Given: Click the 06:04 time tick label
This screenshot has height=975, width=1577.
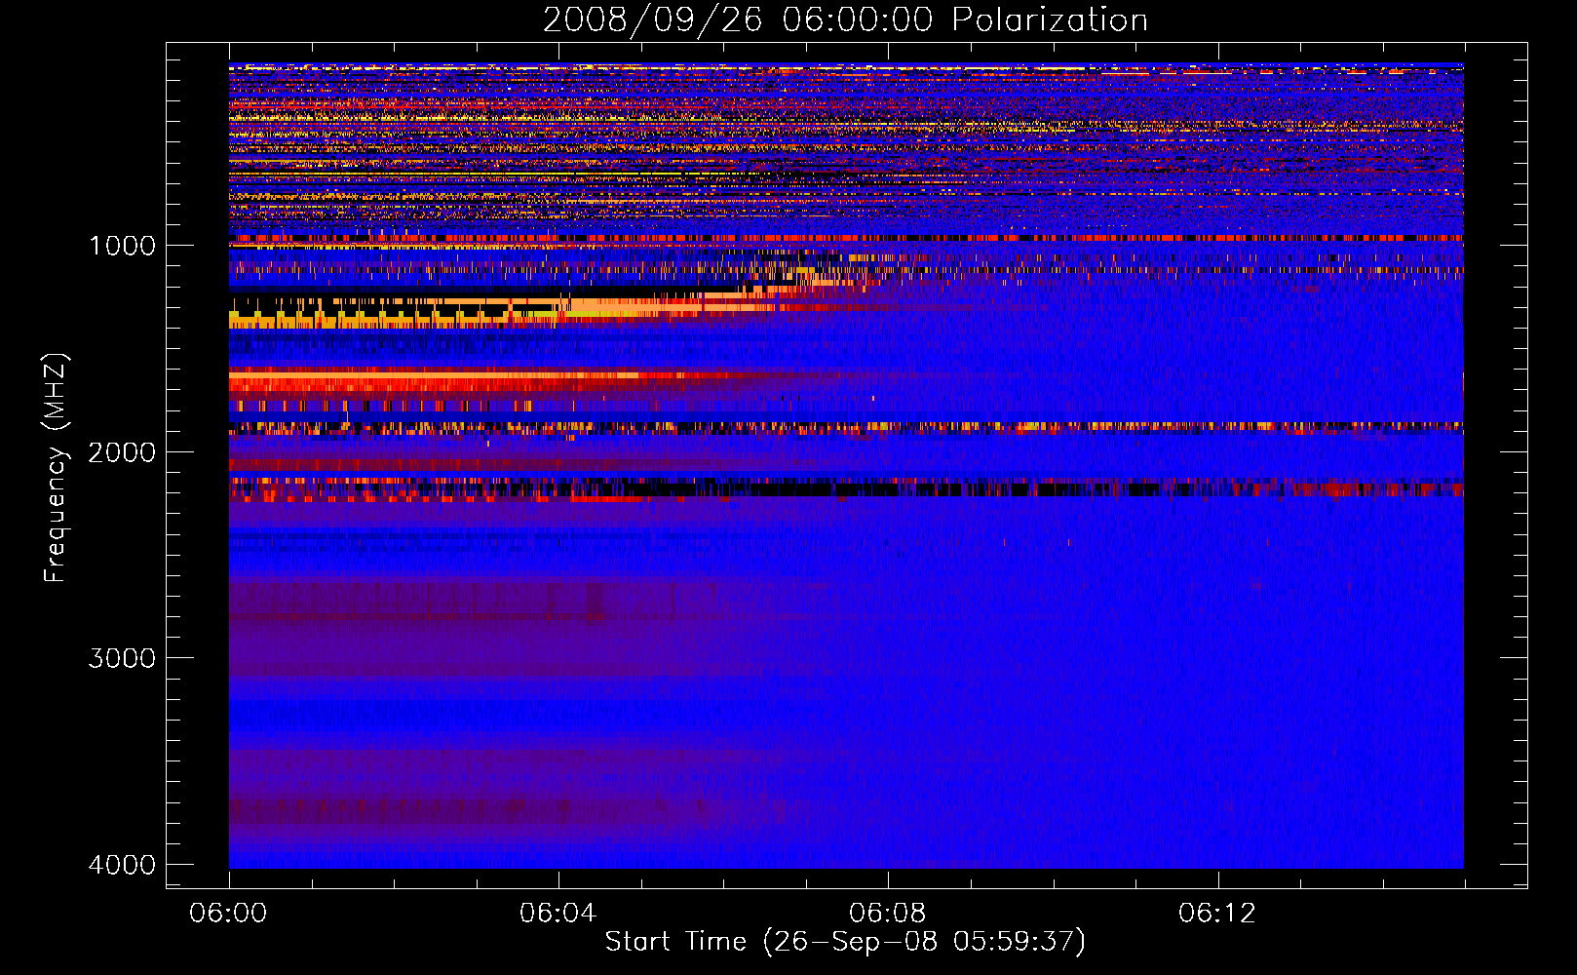Looking at the screenshot, I should 558,914.
